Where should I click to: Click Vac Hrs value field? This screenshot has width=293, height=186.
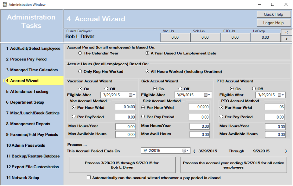point(175,37)
